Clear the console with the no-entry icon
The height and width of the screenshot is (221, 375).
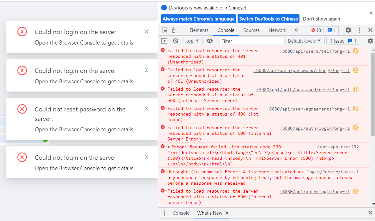(x=175, y=41)
